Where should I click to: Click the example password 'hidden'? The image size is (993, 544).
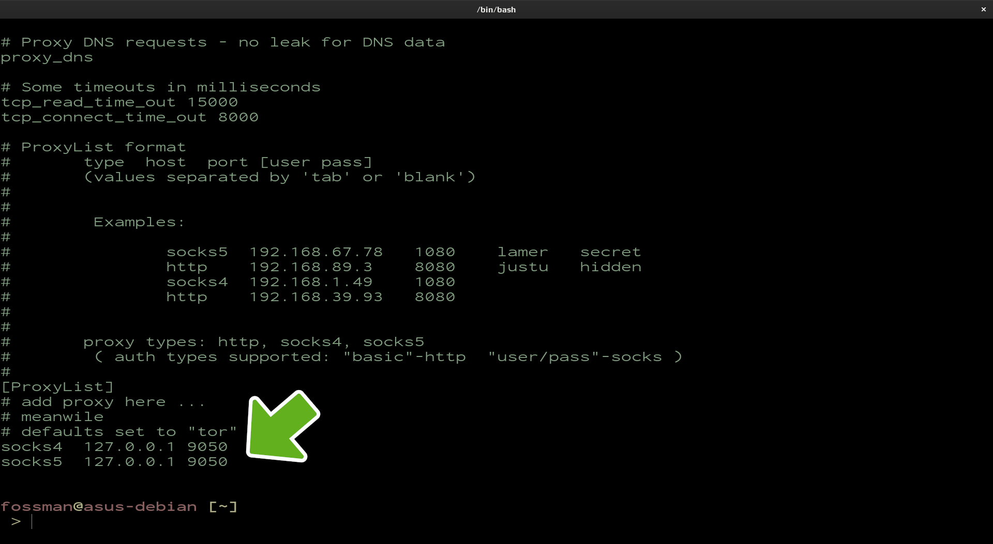(x=610, y=267)
